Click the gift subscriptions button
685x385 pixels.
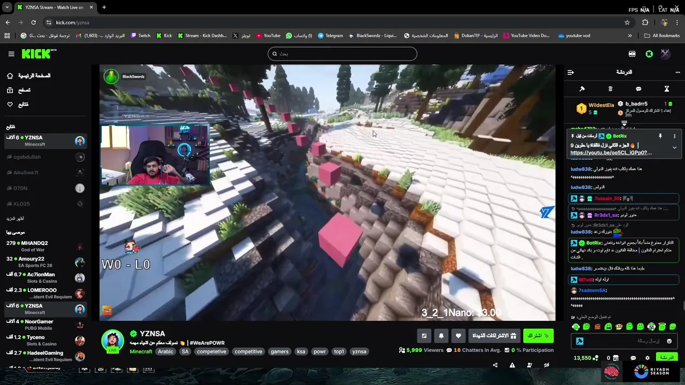click(494, 336)
